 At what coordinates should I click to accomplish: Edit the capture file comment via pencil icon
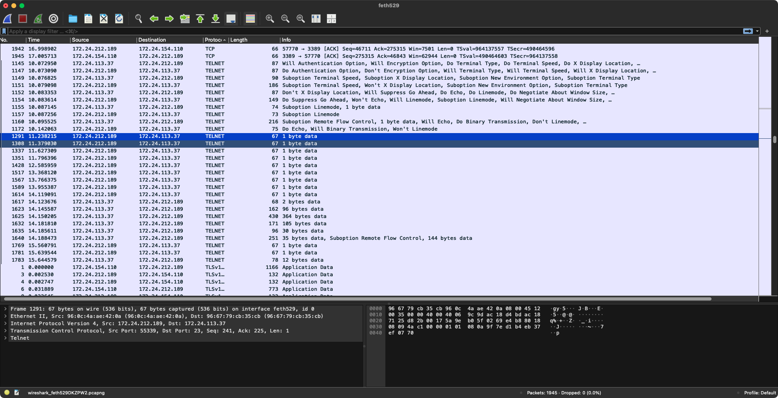pyautogui.click(x=17, y=392)
